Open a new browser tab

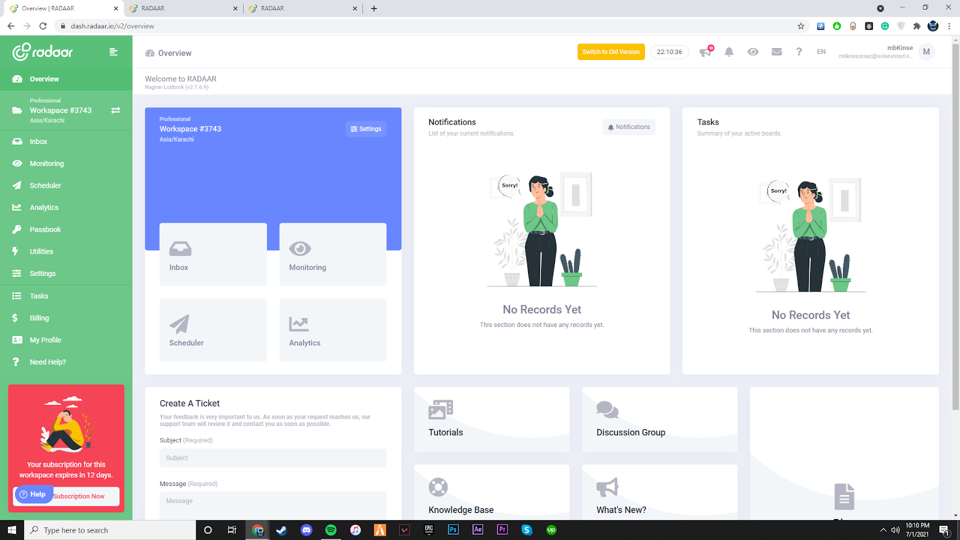point(374,8)
